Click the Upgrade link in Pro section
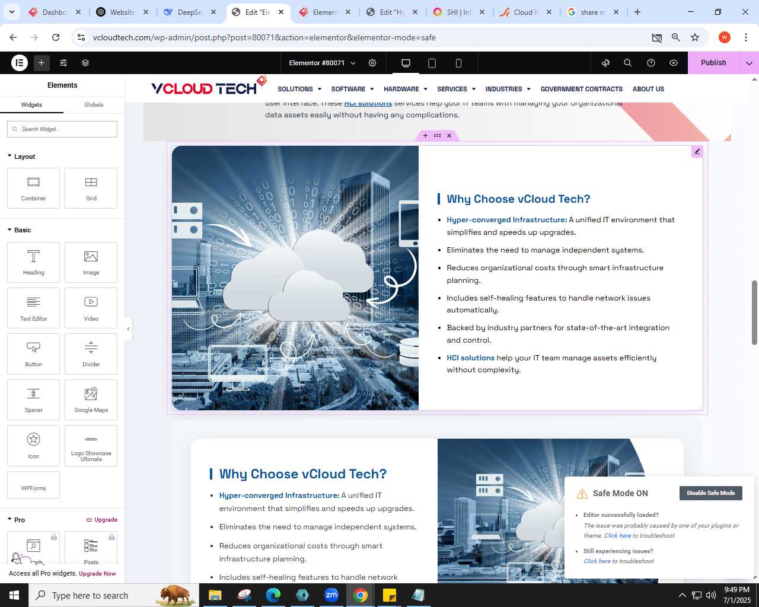 [102, 520]
